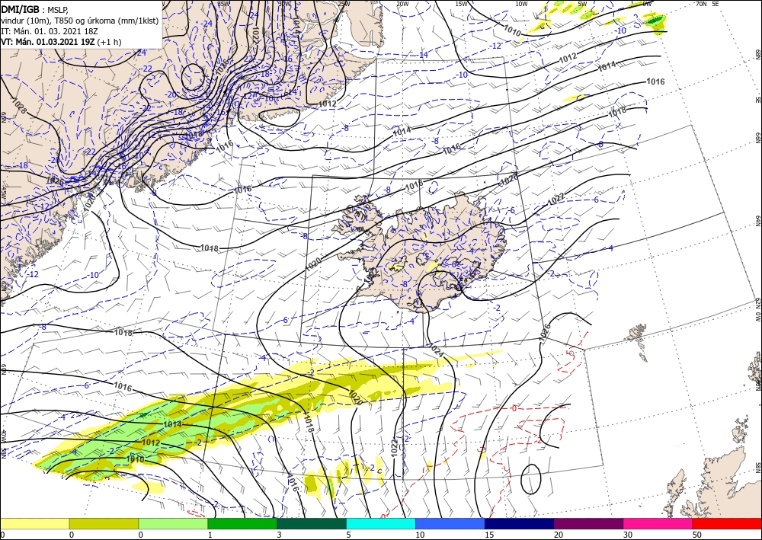Click the '10W' longitude label on top edge
This screenshot has height=540, width=762.
coord(521,4)
